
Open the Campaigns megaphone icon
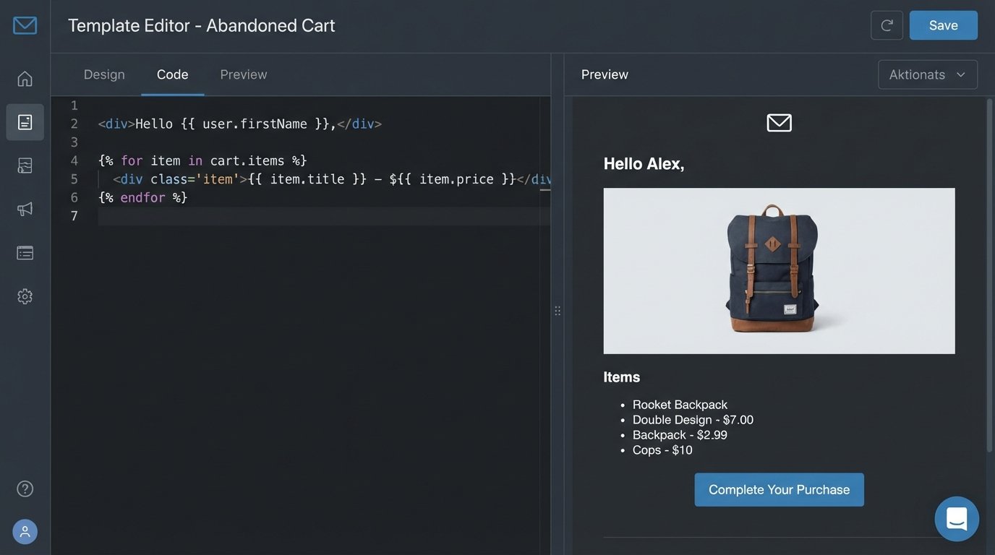tap(24, 209)
